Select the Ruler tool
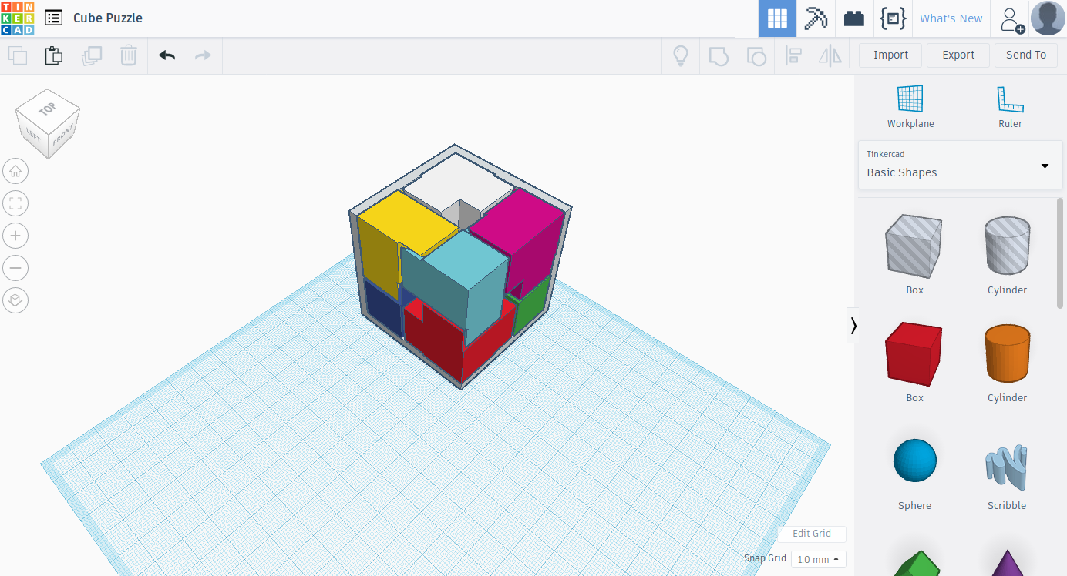 coord(1010,106)
